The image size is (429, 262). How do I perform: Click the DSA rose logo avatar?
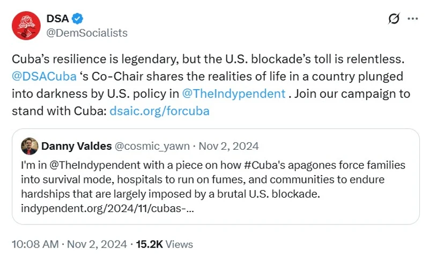point(25,25)
